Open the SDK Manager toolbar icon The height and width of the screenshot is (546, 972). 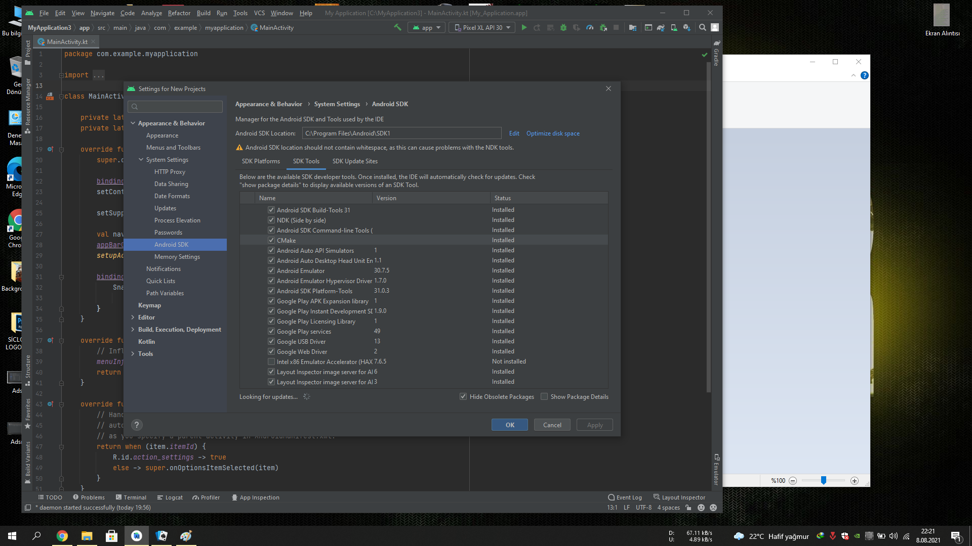pos(687,27)
